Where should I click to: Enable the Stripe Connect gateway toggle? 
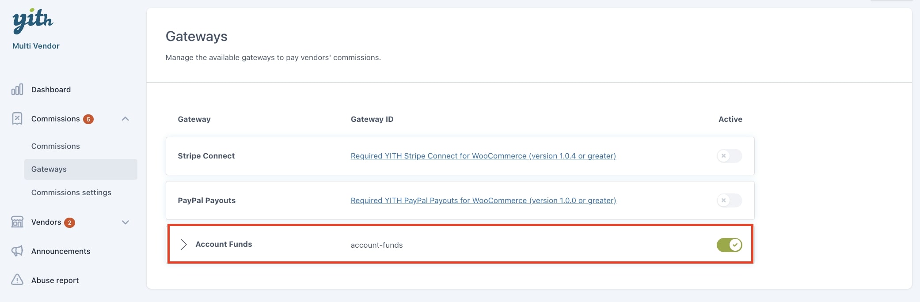(729, 156)
